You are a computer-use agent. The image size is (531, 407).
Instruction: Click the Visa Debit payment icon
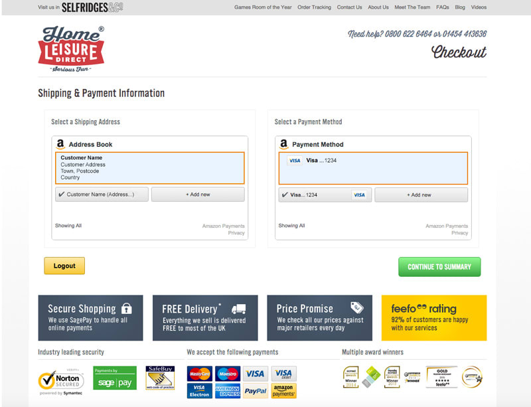click(283, 374)
